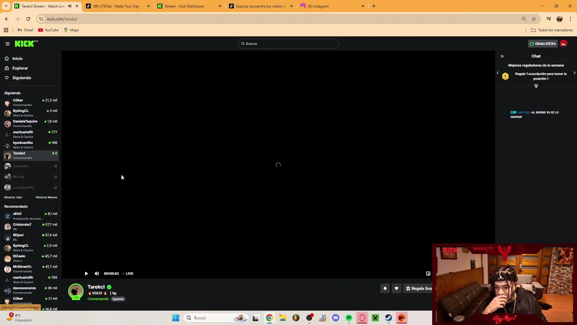Click the notification bell for Tarekcl
The image size is (577, 325).
385,288
